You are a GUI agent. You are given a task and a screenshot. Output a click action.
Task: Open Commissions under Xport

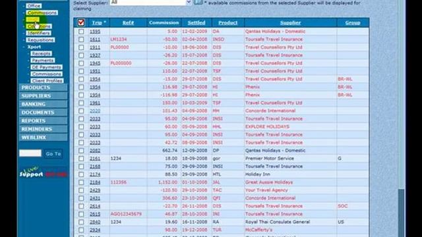(47, 74)
